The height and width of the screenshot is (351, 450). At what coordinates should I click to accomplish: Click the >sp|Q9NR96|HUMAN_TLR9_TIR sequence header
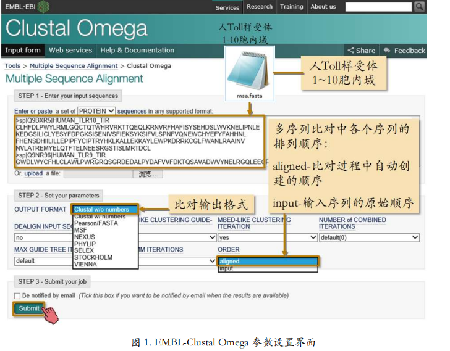coord(61,155)
